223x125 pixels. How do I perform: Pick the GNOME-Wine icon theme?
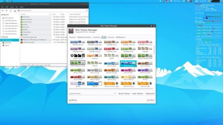[x=111, y=50]
